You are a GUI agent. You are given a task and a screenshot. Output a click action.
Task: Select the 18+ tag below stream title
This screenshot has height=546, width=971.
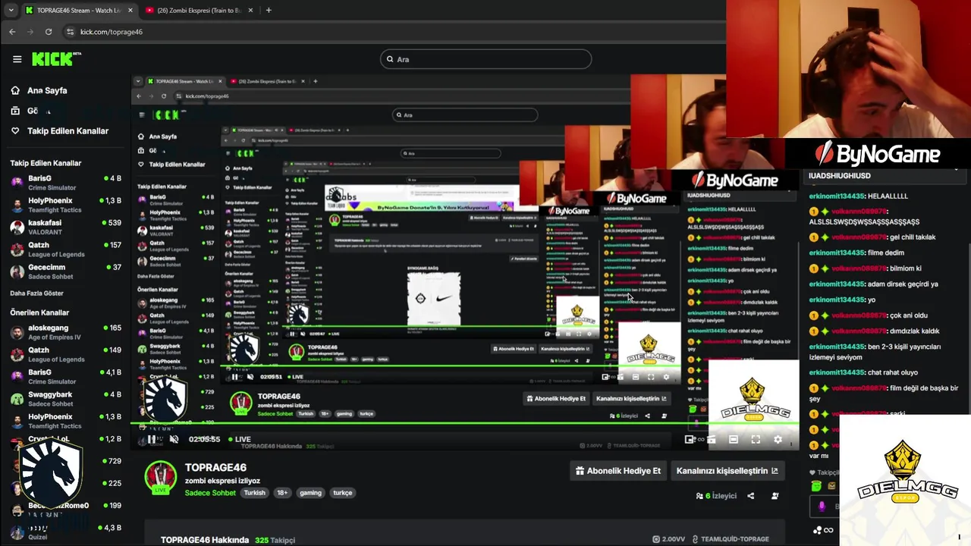coord(282,493)
